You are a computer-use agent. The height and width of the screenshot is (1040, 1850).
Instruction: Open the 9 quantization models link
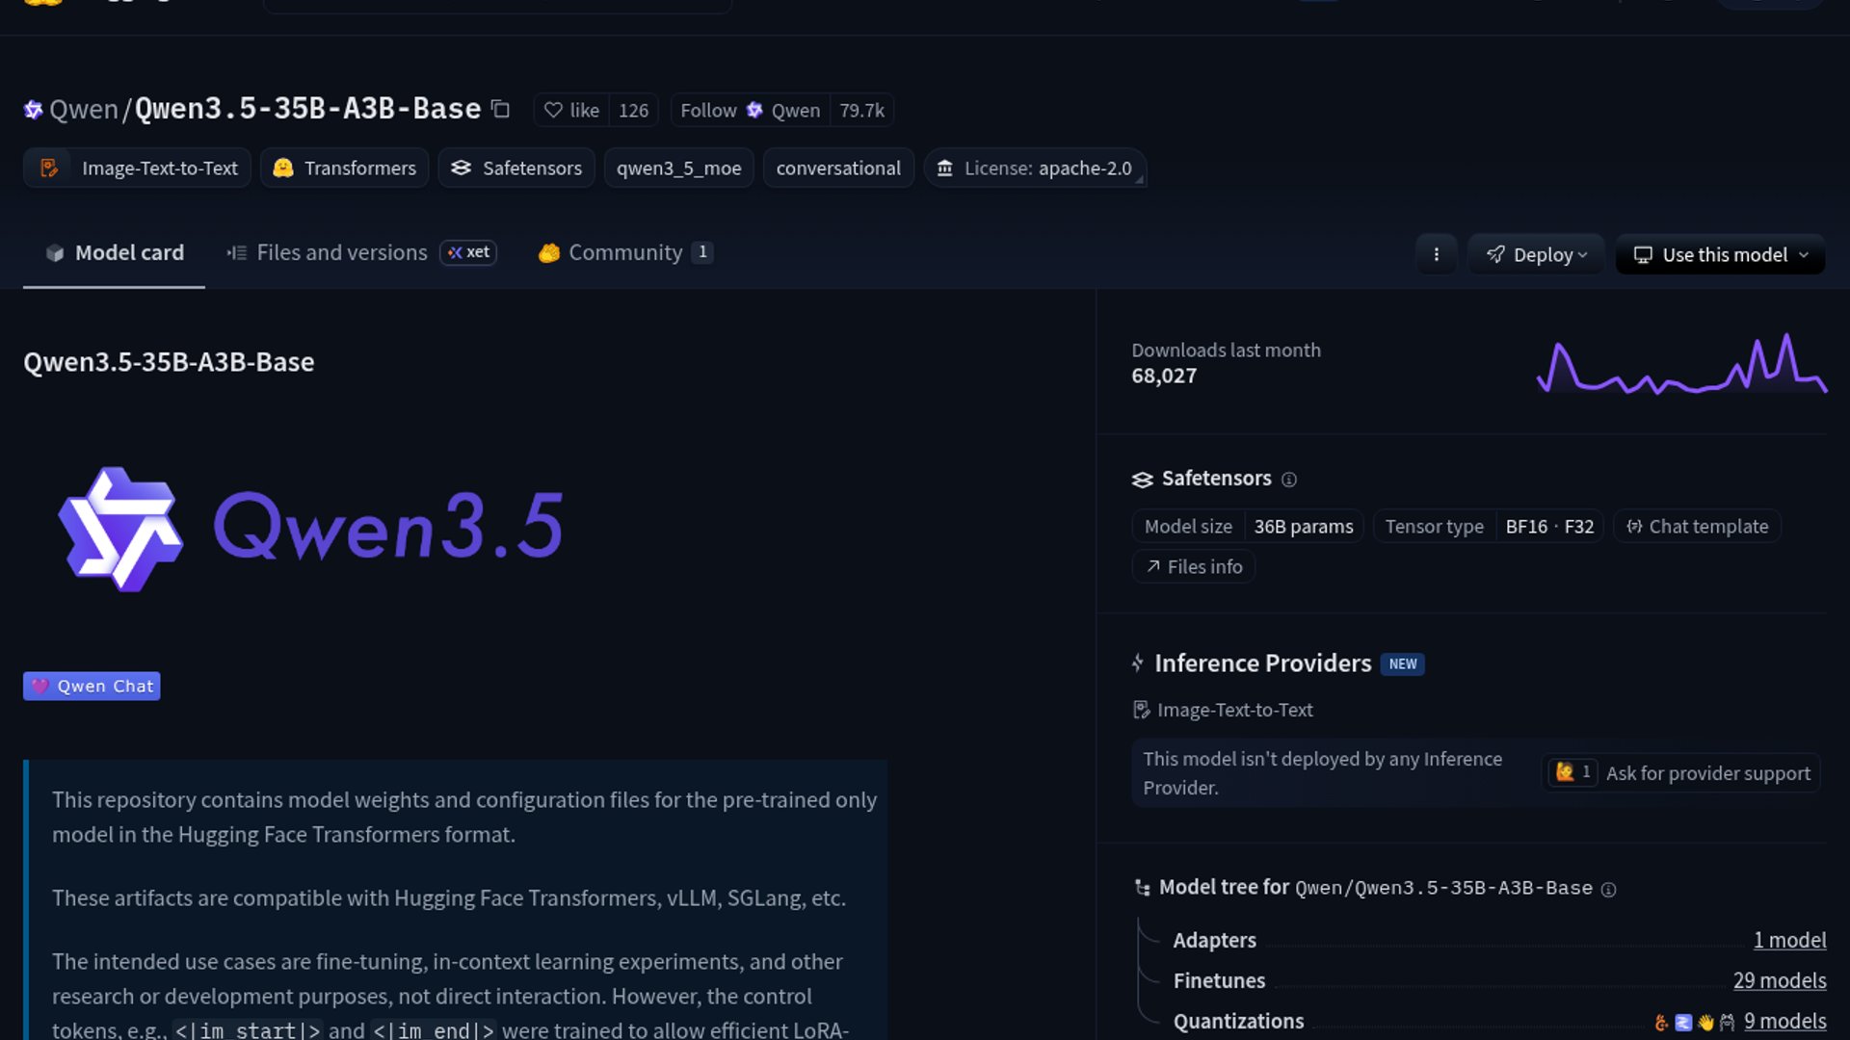point(1784,1021)
